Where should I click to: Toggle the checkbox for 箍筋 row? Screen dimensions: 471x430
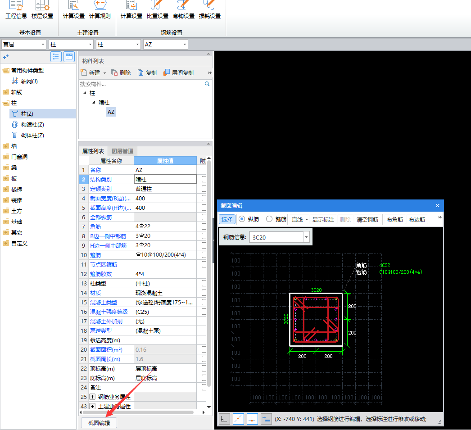(x=204, y=255)
